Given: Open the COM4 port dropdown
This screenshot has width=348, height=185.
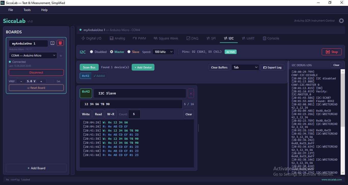Looking at the screenshot, I should pos(33,55).
